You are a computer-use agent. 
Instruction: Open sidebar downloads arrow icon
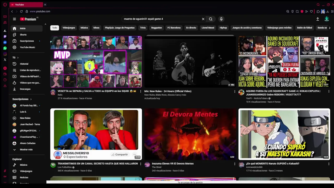tap(5, 86)
